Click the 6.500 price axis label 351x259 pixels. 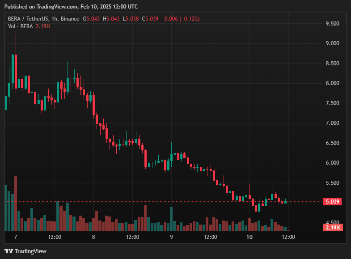coord(332,143)
